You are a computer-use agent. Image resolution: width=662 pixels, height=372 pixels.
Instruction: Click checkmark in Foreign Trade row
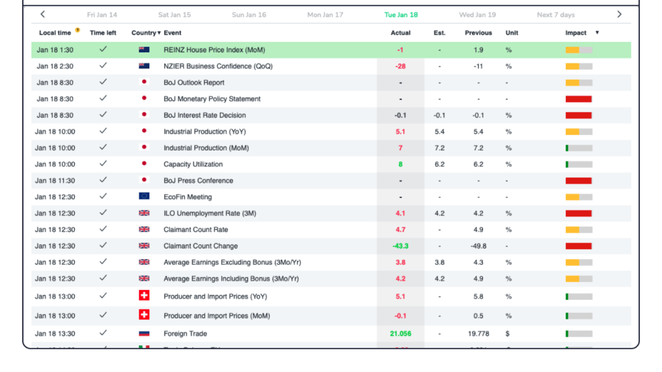coord(103,333)
